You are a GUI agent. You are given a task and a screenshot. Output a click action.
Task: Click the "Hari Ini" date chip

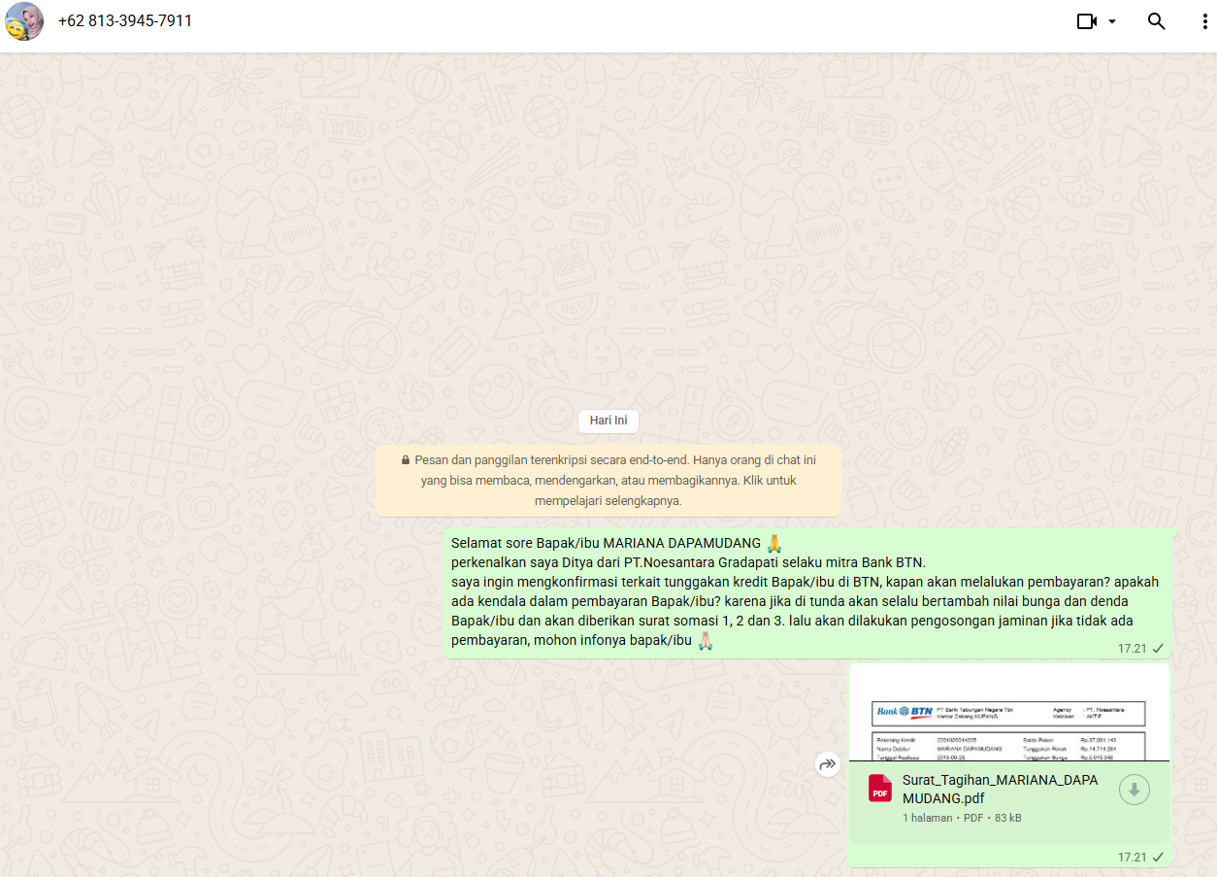pos(608,421)
